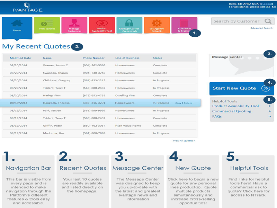Click View All Quotes link
The height and width of the screenshot is (208, 277).
pyautogui.click(x=184, y=141)
